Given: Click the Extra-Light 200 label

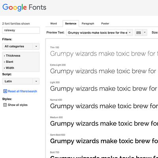Looking at the screenshot, I should click(58, 65).
